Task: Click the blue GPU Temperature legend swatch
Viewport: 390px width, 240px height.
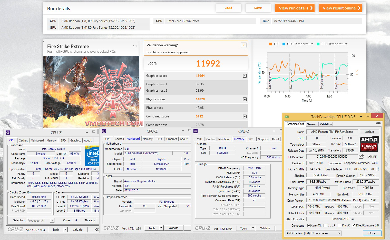Action: tap(284, 44)
